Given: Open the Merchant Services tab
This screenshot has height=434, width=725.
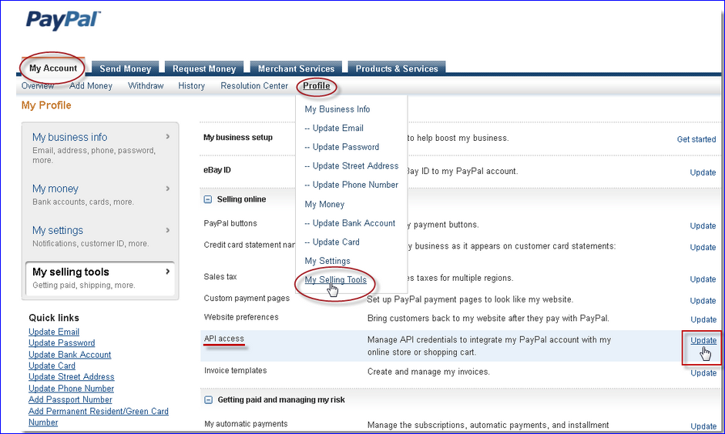Looking at the screenshot, I should pyautogui.click(x=296, y=68).
